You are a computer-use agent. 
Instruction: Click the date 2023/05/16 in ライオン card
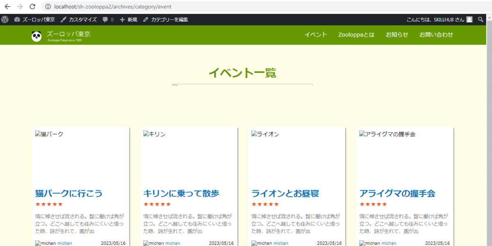pyautogui.click(x=330, y=243)
